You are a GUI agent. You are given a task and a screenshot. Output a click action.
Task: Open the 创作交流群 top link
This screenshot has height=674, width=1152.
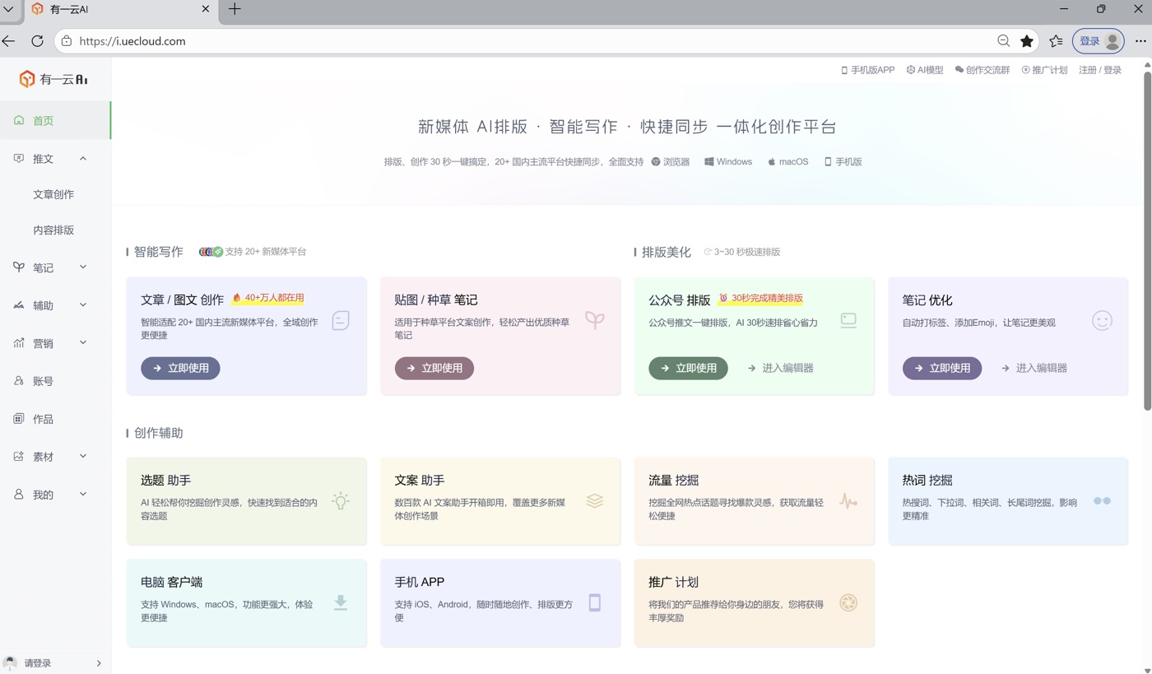click(982, 70)
